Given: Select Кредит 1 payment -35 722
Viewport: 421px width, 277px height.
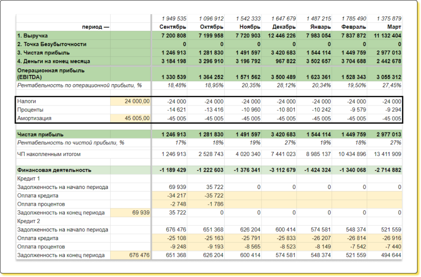Looking at the screenshot, I should (214, 195).
